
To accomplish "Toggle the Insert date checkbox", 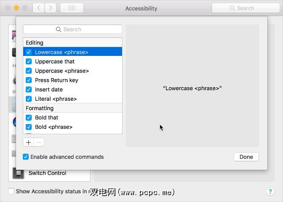I will click(29, 89).
